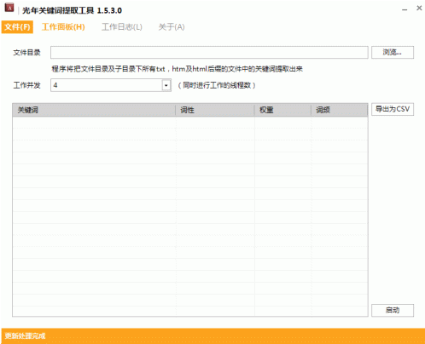Expand the 工作并发 dropdown arrow
The image size is (425, 344).
tap(166, 85)
